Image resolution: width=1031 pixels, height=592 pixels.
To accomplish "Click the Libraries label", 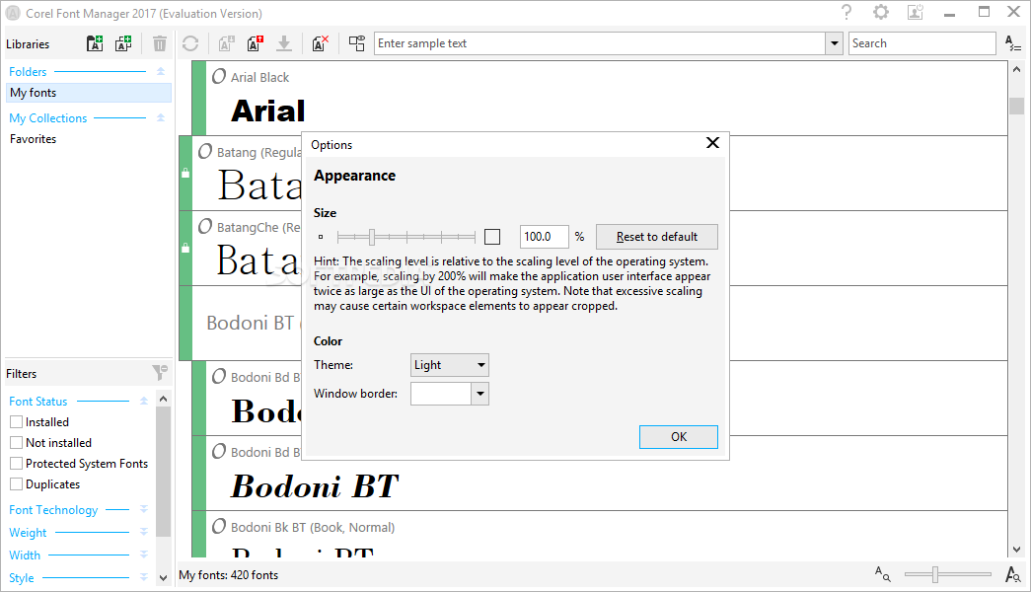I will tap(28, 44).
